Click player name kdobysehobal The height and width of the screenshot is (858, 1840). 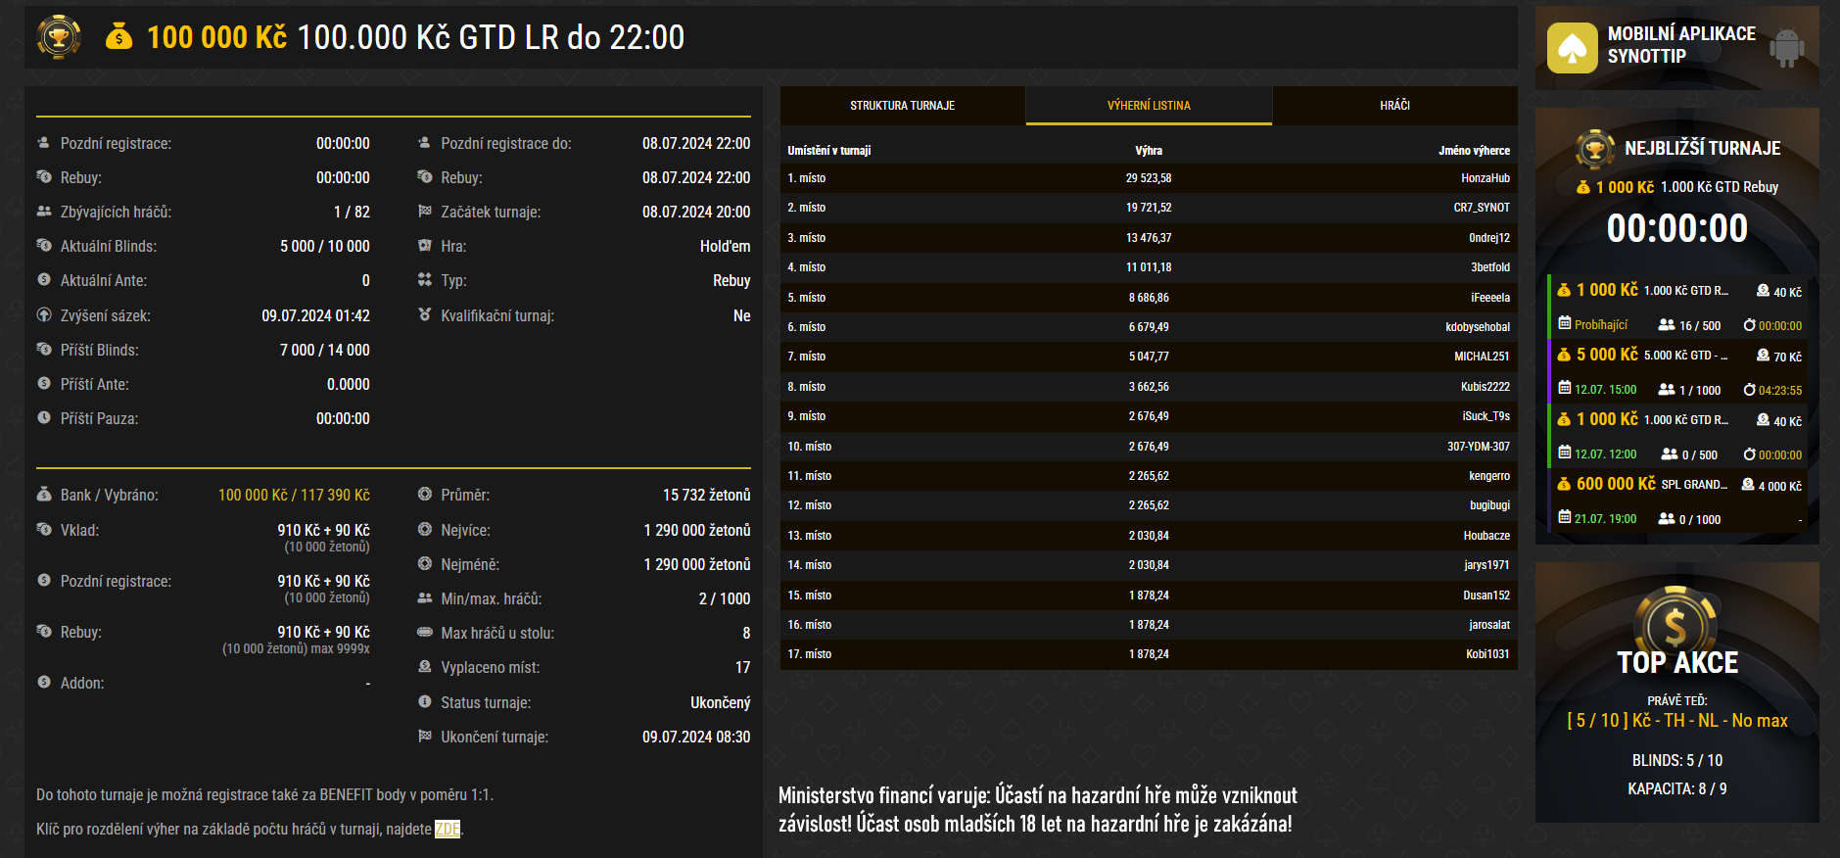[x=1478, y=327]
